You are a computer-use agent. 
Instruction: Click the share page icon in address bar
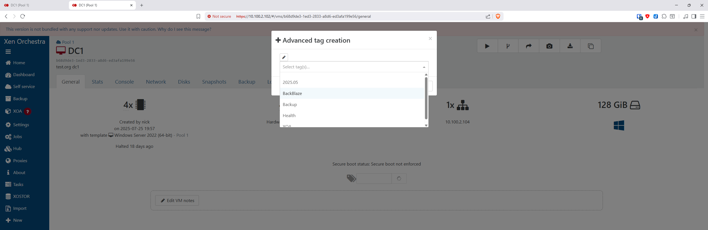point(488,16)
